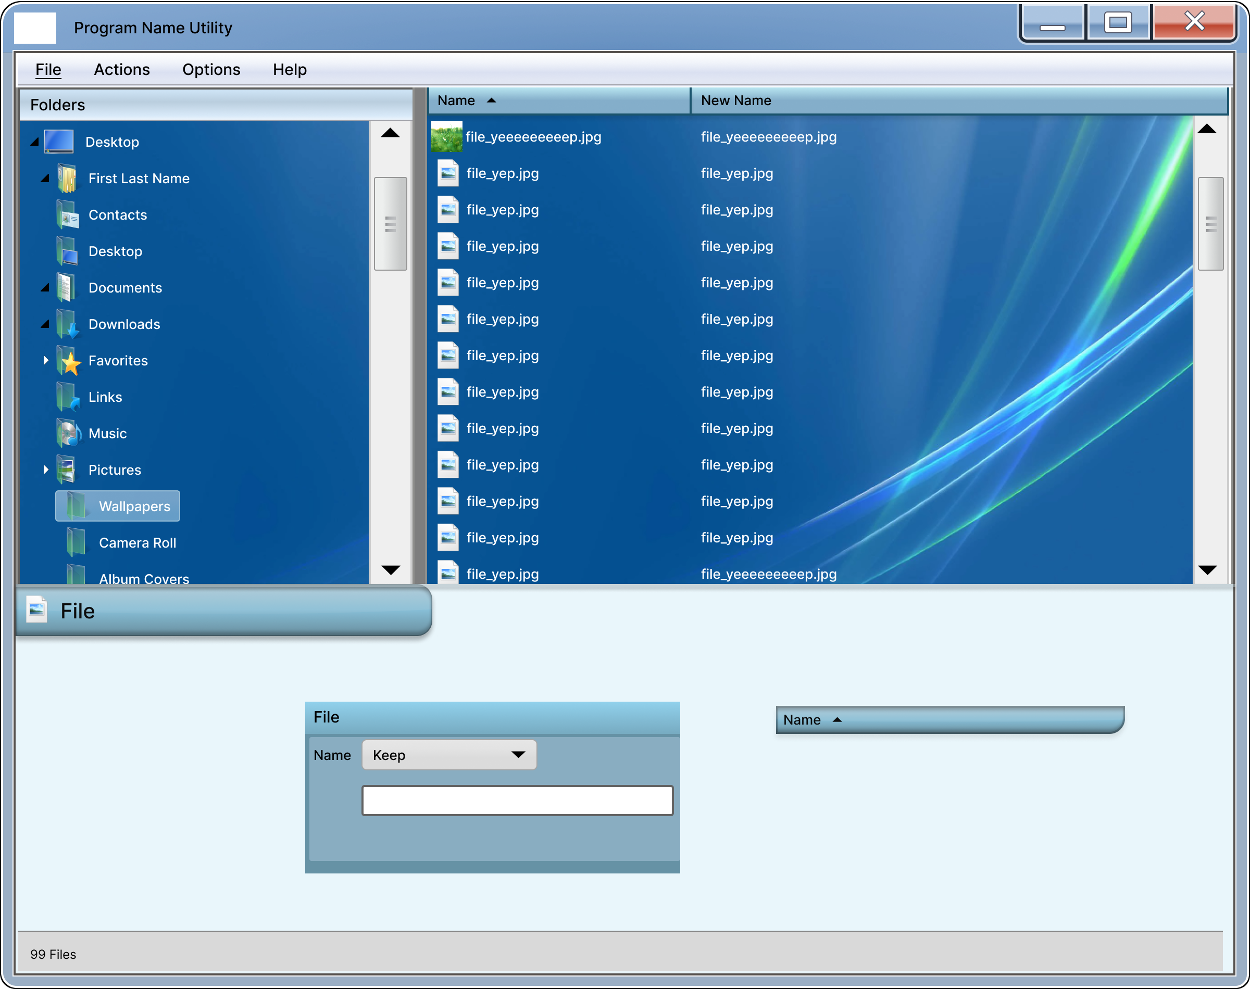Click the Music folder icon

tap(68, 434)
